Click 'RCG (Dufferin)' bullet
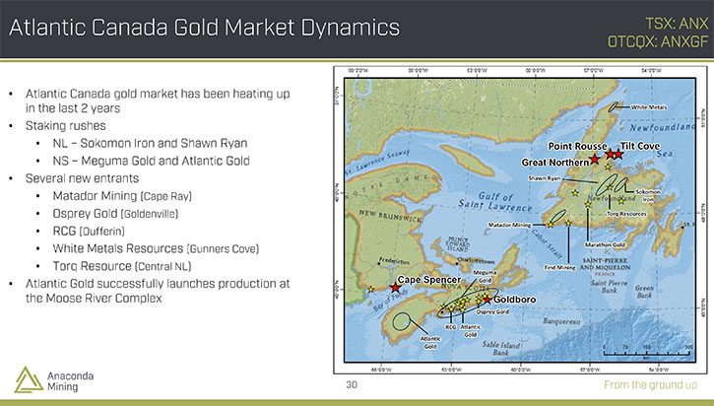Image resolution: width=714 pixels, height=406 pixels. [89, 231]
